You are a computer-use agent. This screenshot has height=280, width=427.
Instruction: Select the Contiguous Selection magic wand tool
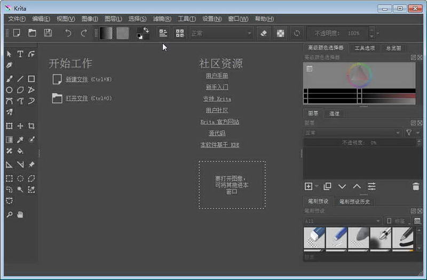[20, 190]
